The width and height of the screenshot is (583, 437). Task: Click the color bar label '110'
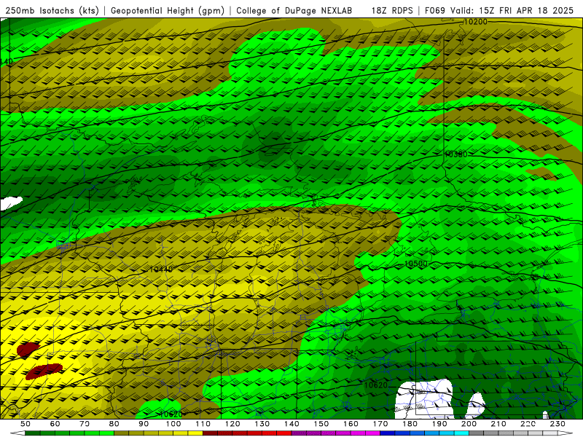coord(203,424)
